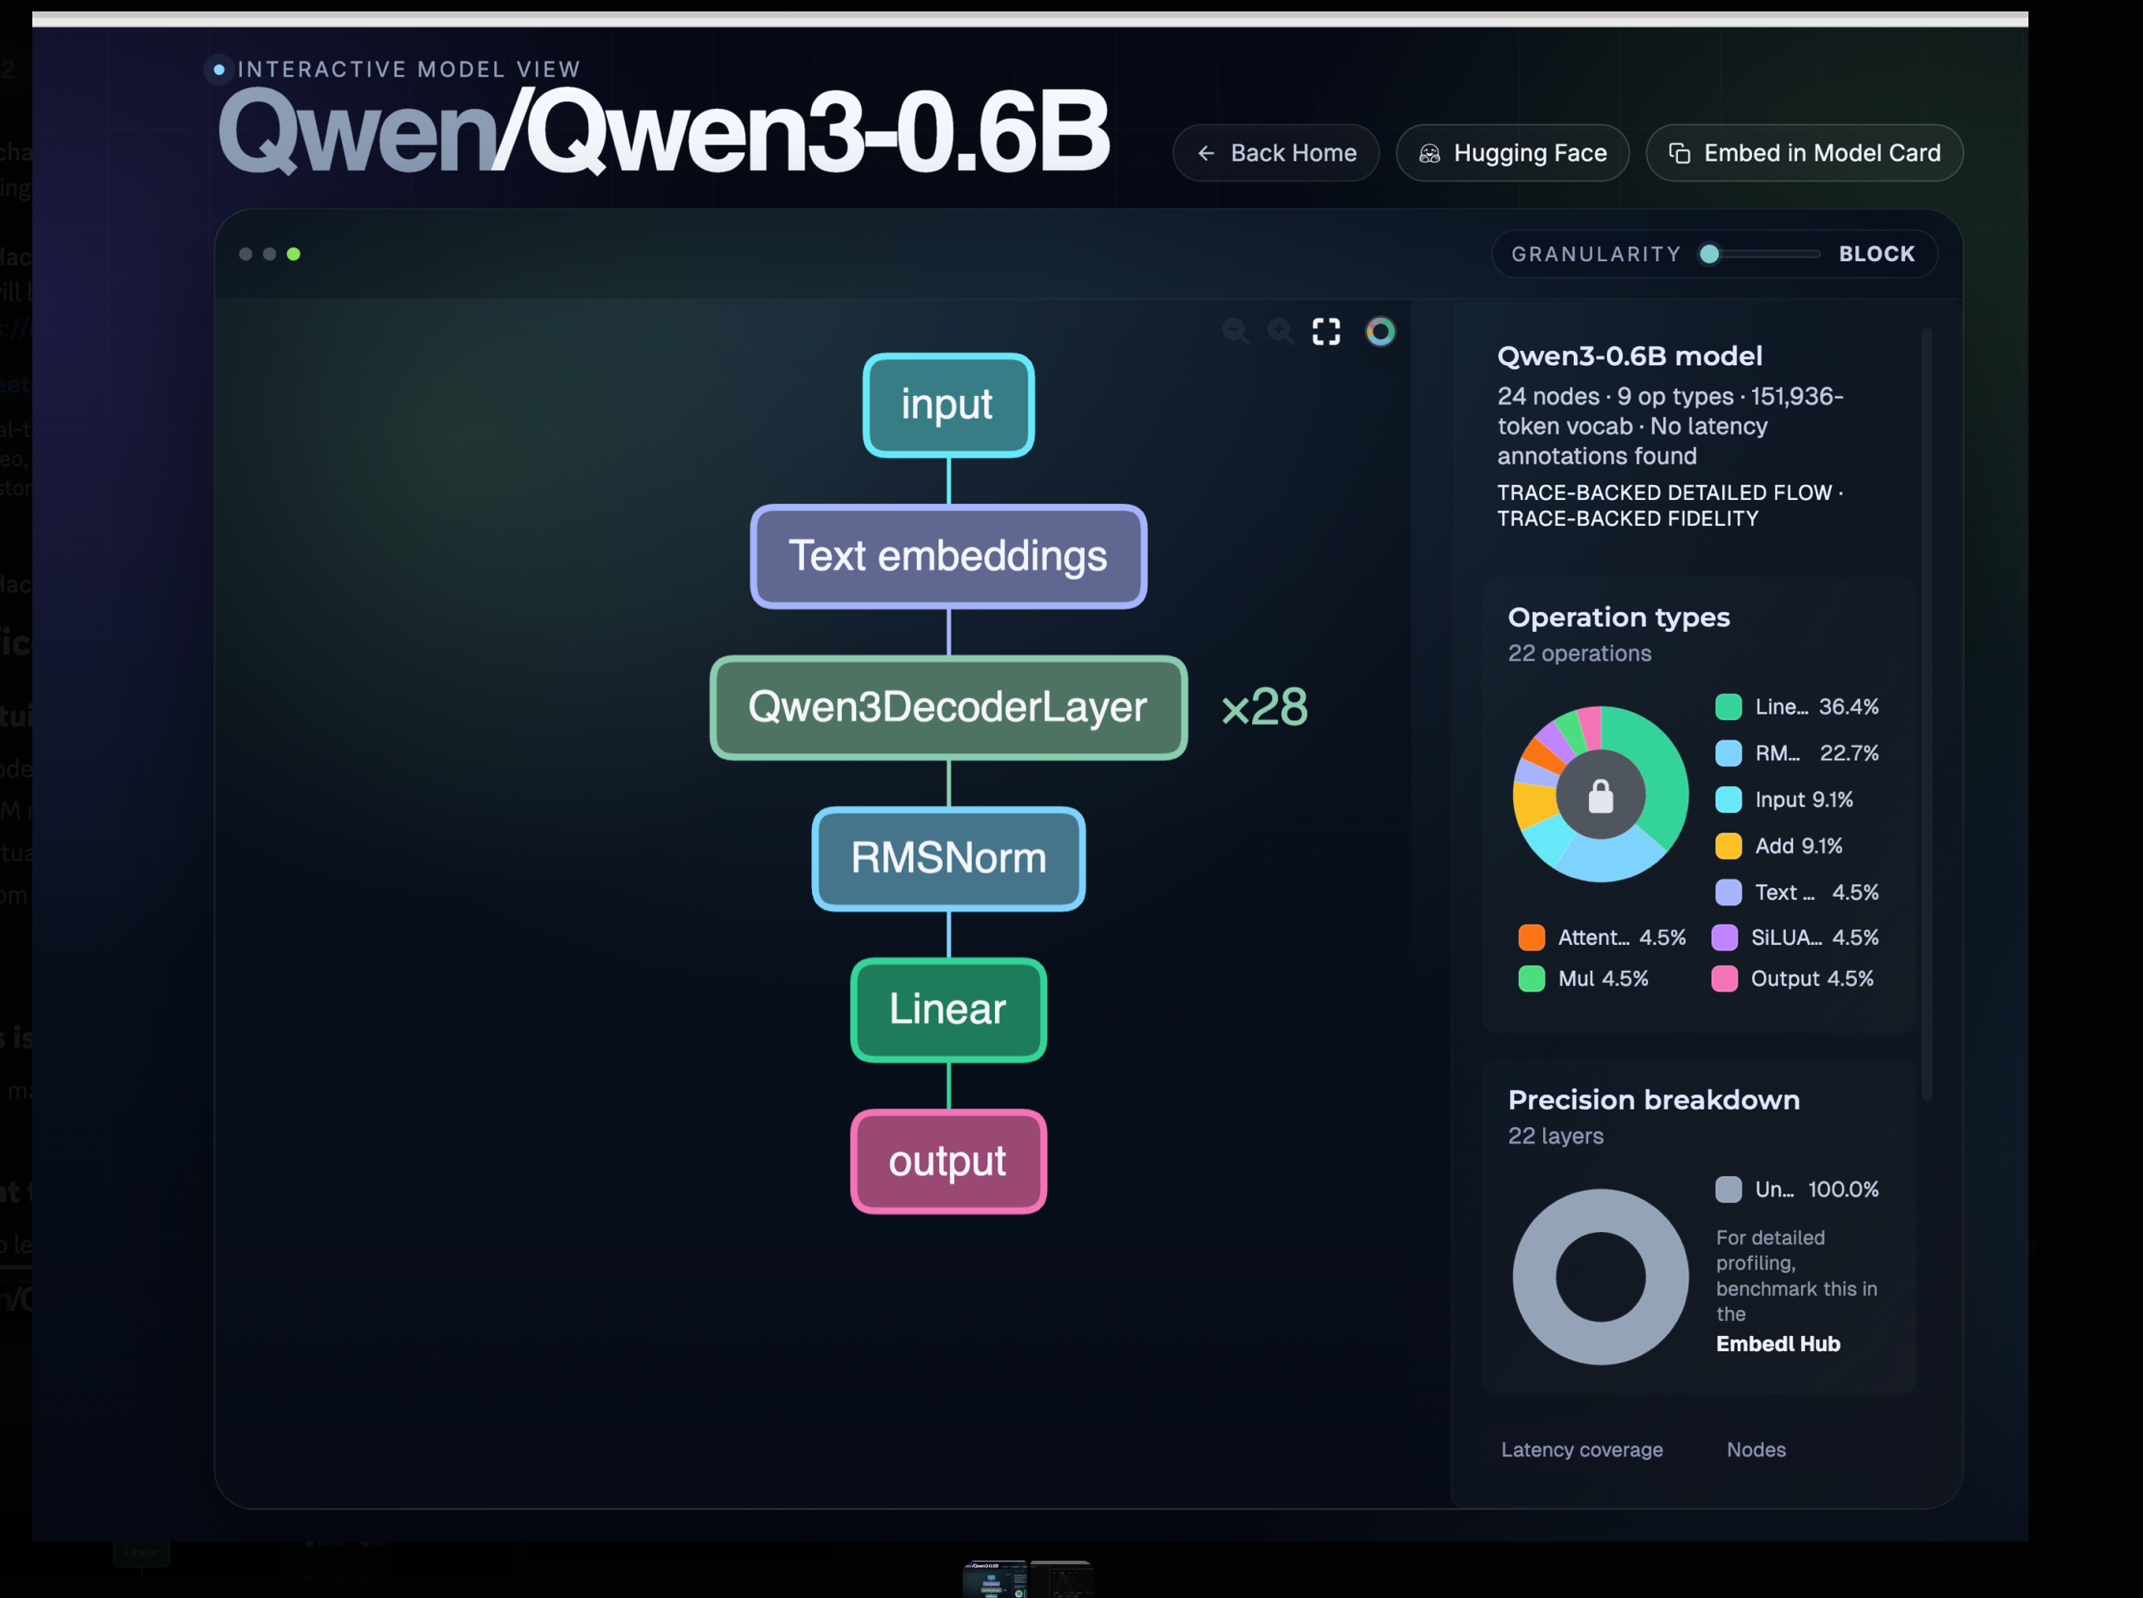Click the copy icon in Embed button
This screenshot has height=1598, width=2143.
(x=1680, y=153)
